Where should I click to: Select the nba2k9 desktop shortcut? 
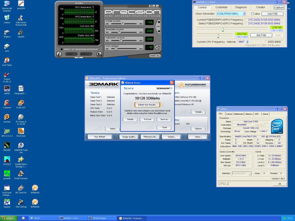21,33
